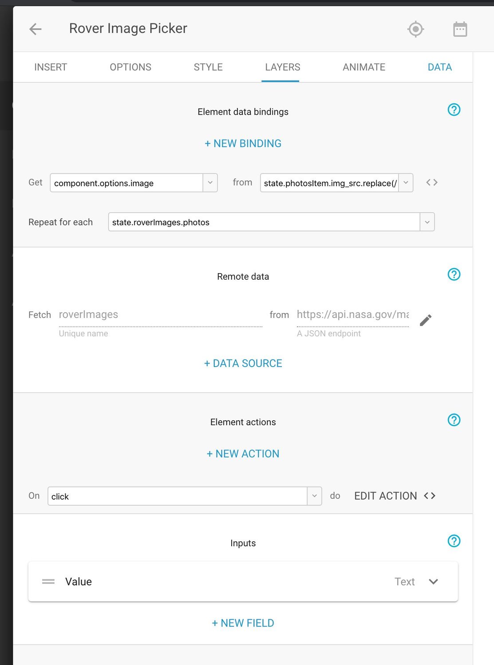
Task: Open help for Remote data section
Action: click(454, 274)
